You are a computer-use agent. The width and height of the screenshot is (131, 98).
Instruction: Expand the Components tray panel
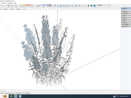coord(126,13)
